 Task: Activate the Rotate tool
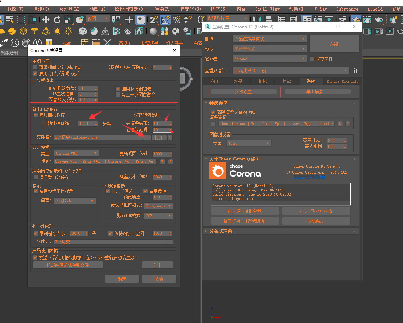[57, 19]
